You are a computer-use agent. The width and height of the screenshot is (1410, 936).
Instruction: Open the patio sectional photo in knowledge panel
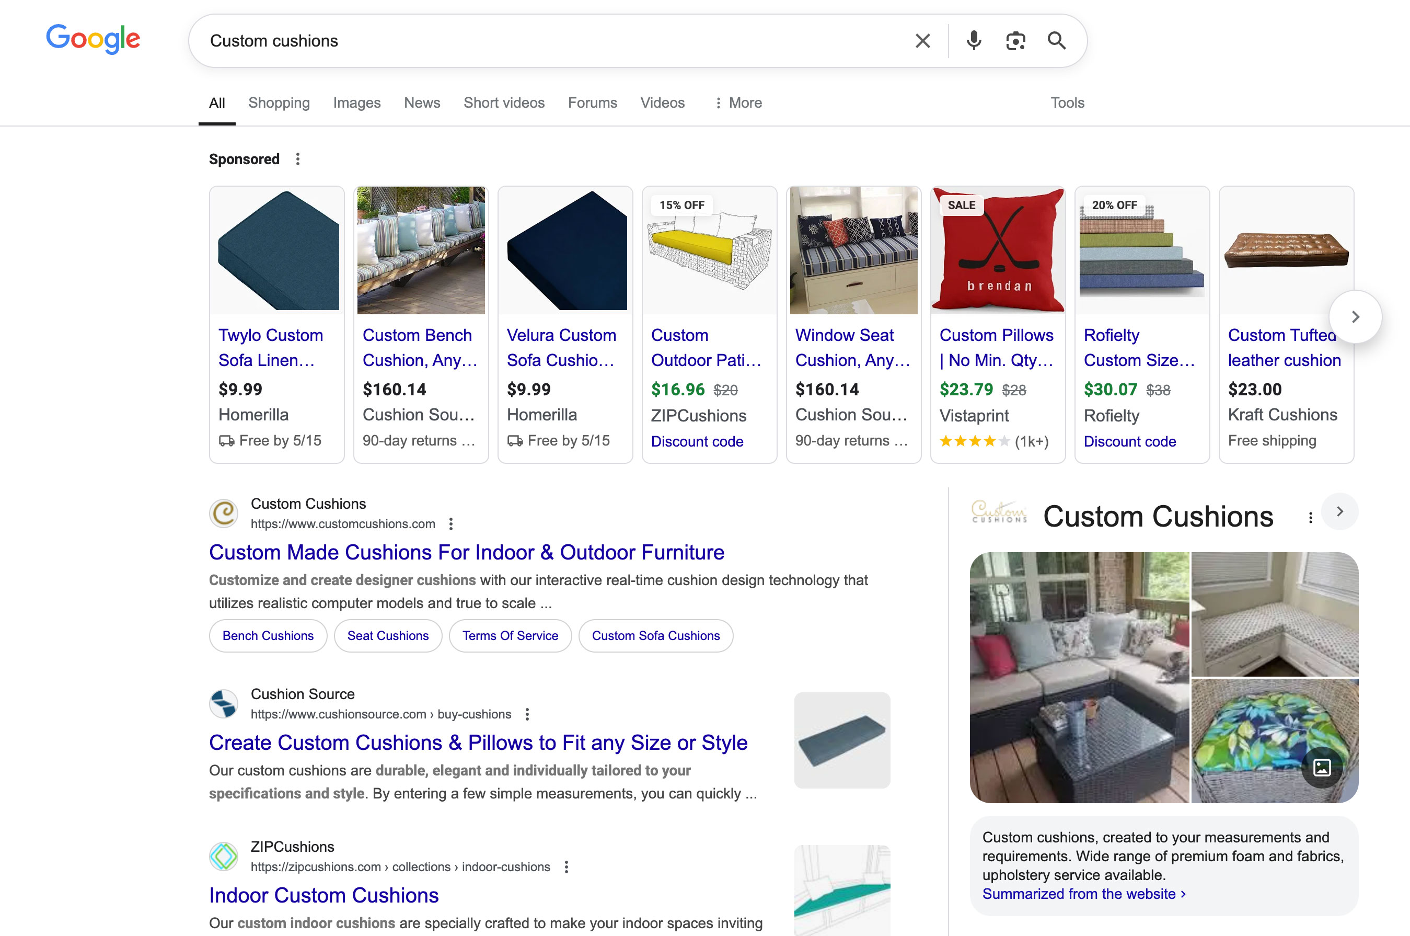click(x=1079, y=678)
